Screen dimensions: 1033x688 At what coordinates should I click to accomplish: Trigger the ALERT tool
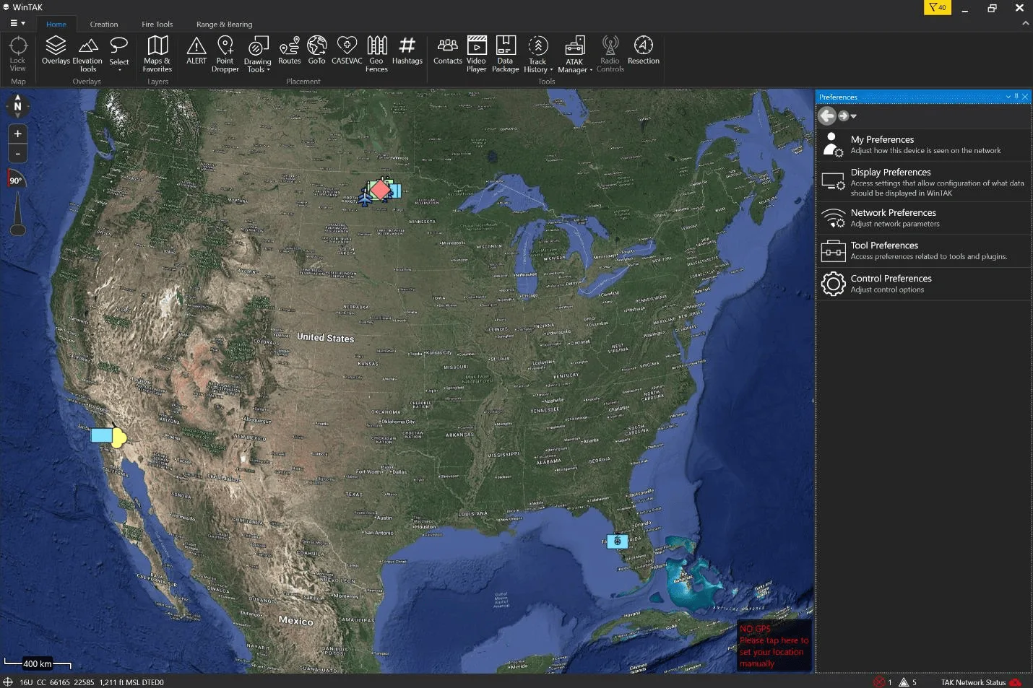click(196, 51)
